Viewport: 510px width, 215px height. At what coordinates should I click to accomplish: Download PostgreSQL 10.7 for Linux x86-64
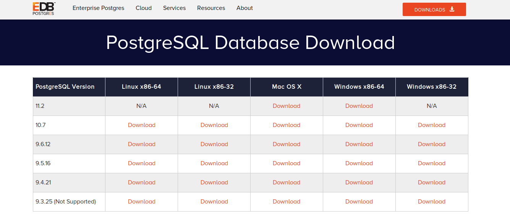pos(142,125)
